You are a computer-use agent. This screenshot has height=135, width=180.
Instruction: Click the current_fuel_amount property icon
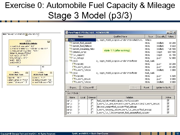click(70, 43)
